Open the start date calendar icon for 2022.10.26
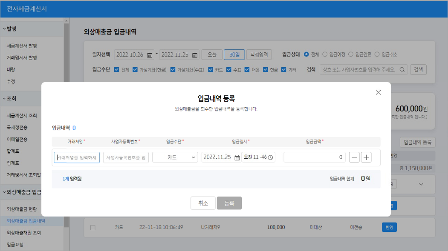This screenshot has height=251, width=448. coord(150,55)
